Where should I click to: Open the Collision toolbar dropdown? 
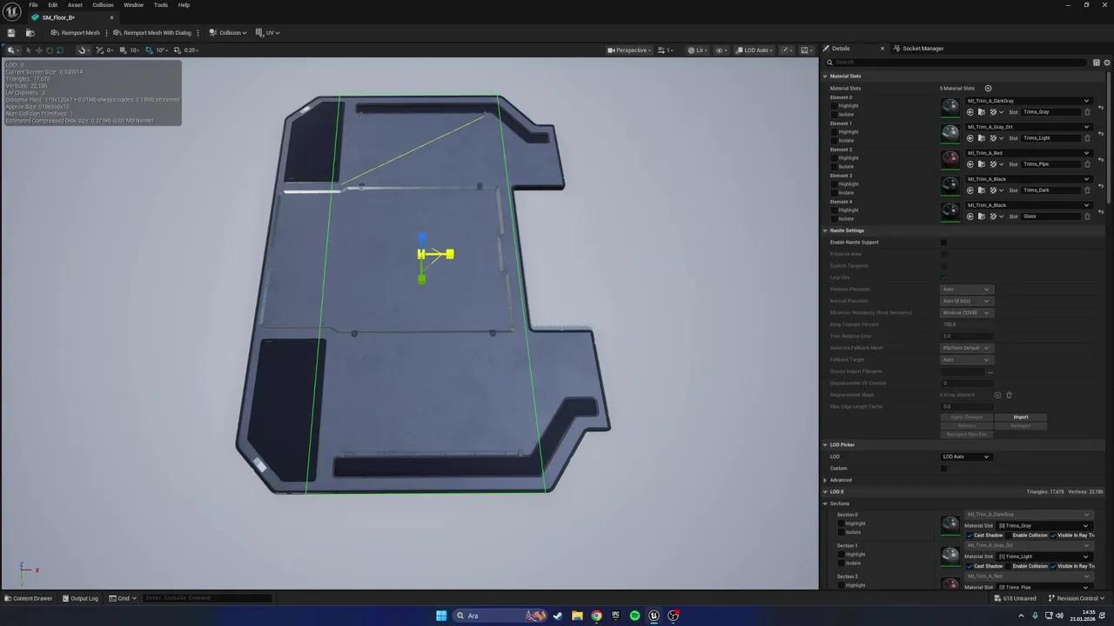pos(228,33)
